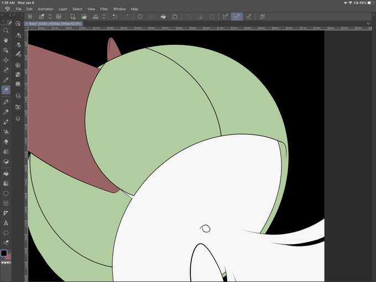Select the reddish sub color swatch

click(x=9, y=257)
